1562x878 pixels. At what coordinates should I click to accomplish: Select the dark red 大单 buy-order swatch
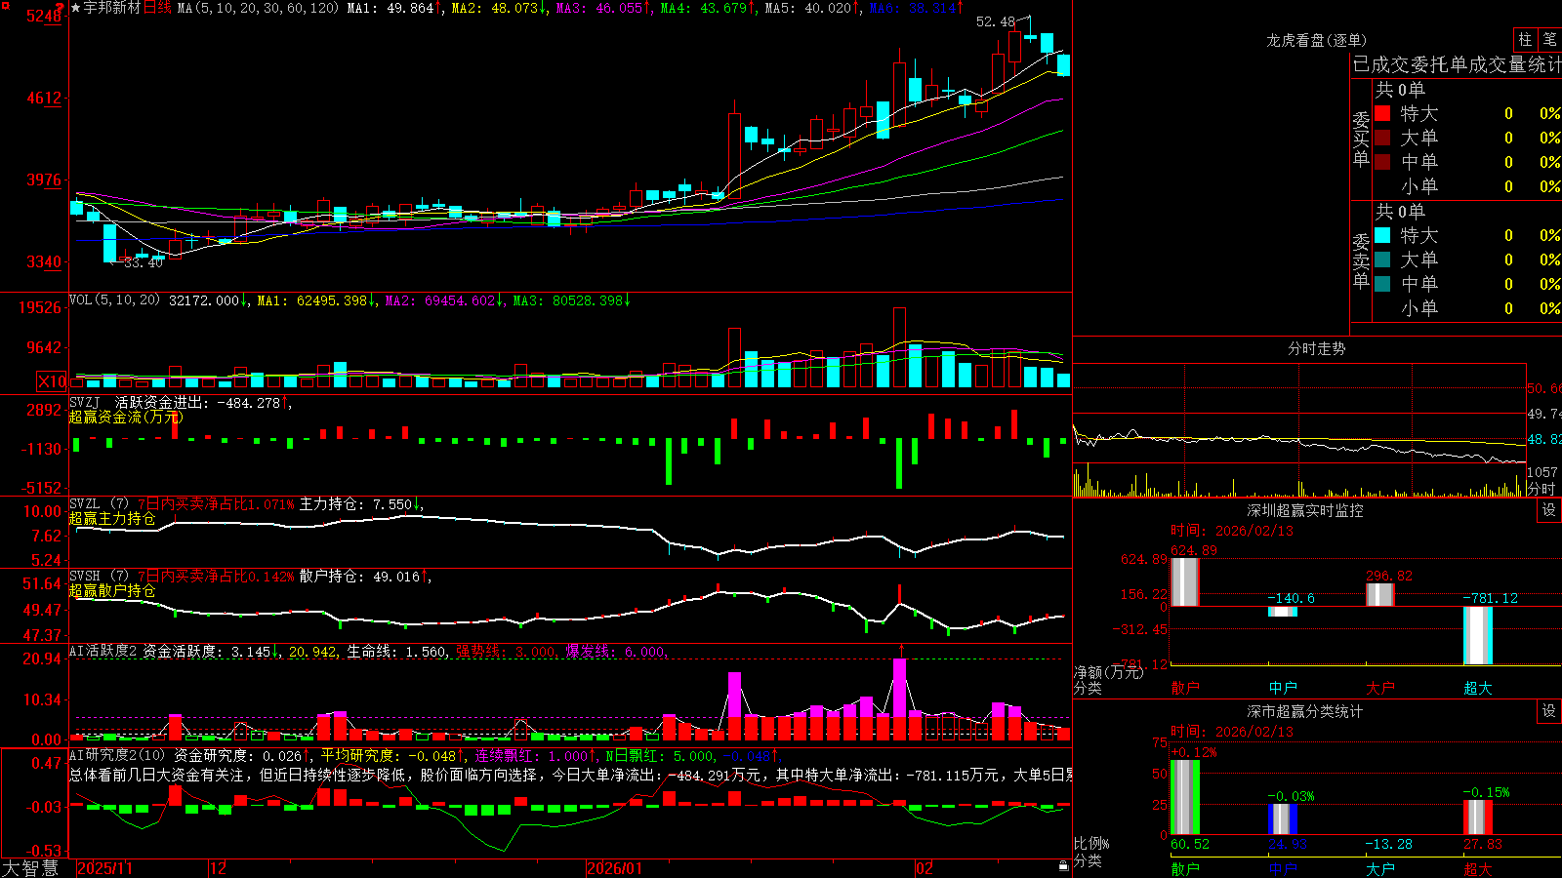1382,138
